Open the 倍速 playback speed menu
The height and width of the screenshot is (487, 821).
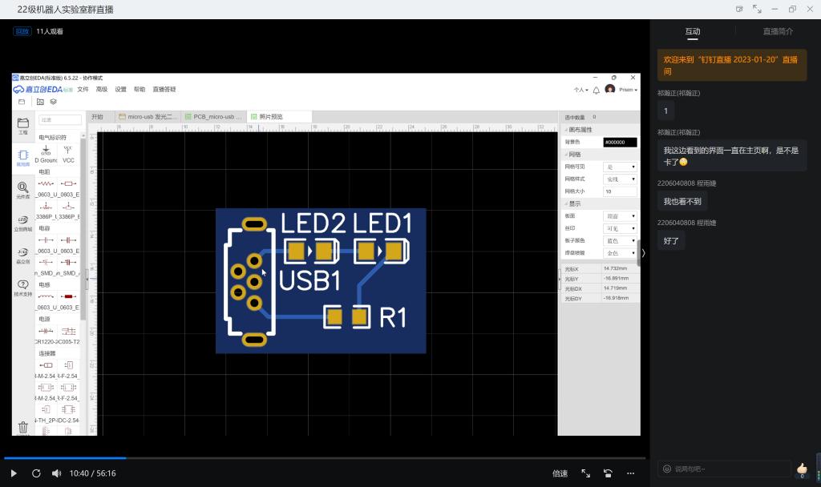tap(560, 473)
